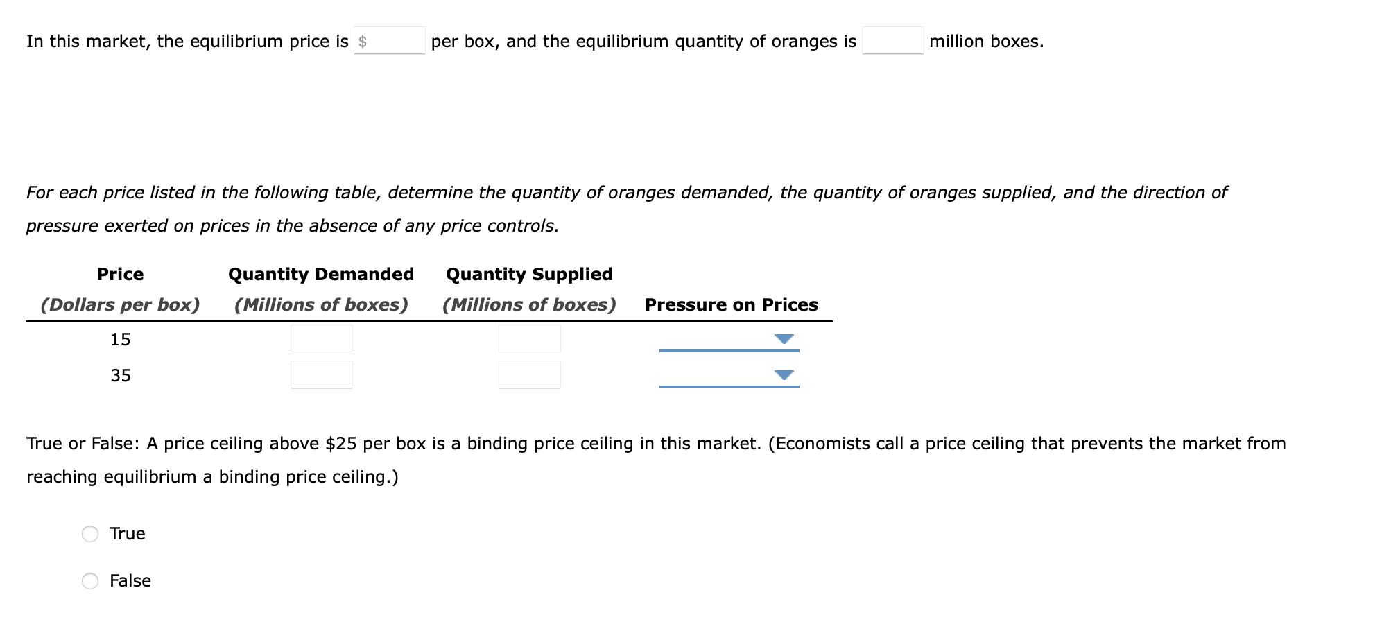Click the Quantity Demanded input for the $35 row
Viewport: 1391px width, 631px height.
pos(321,376)
